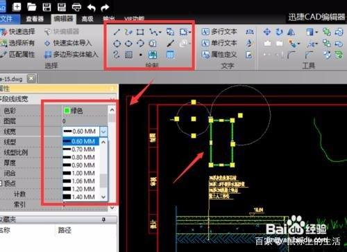
Task: Create a new drawing from quick access toolbar
Action: tap(17, 7)
